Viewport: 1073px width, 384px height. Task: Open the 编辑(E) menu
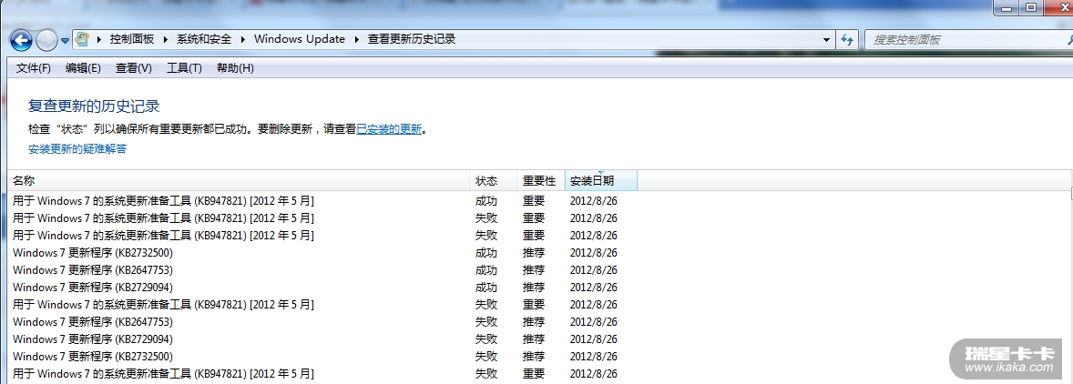pos(83,68)
